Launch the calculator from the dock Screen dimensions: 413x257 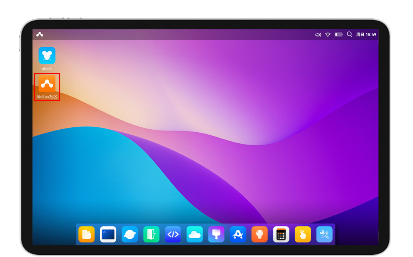point(281,234)
